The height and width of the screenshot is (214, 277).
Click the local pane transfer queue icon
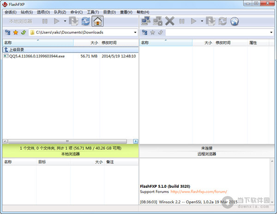73,21
